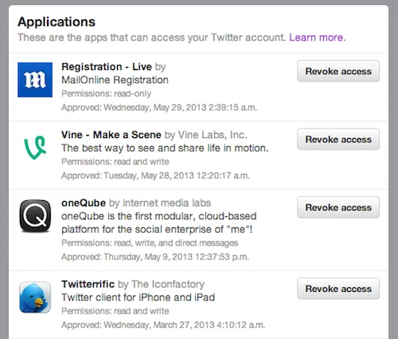Revoke access for Vine - Make a Scene

pyautogui.click(x=338, y=140)
